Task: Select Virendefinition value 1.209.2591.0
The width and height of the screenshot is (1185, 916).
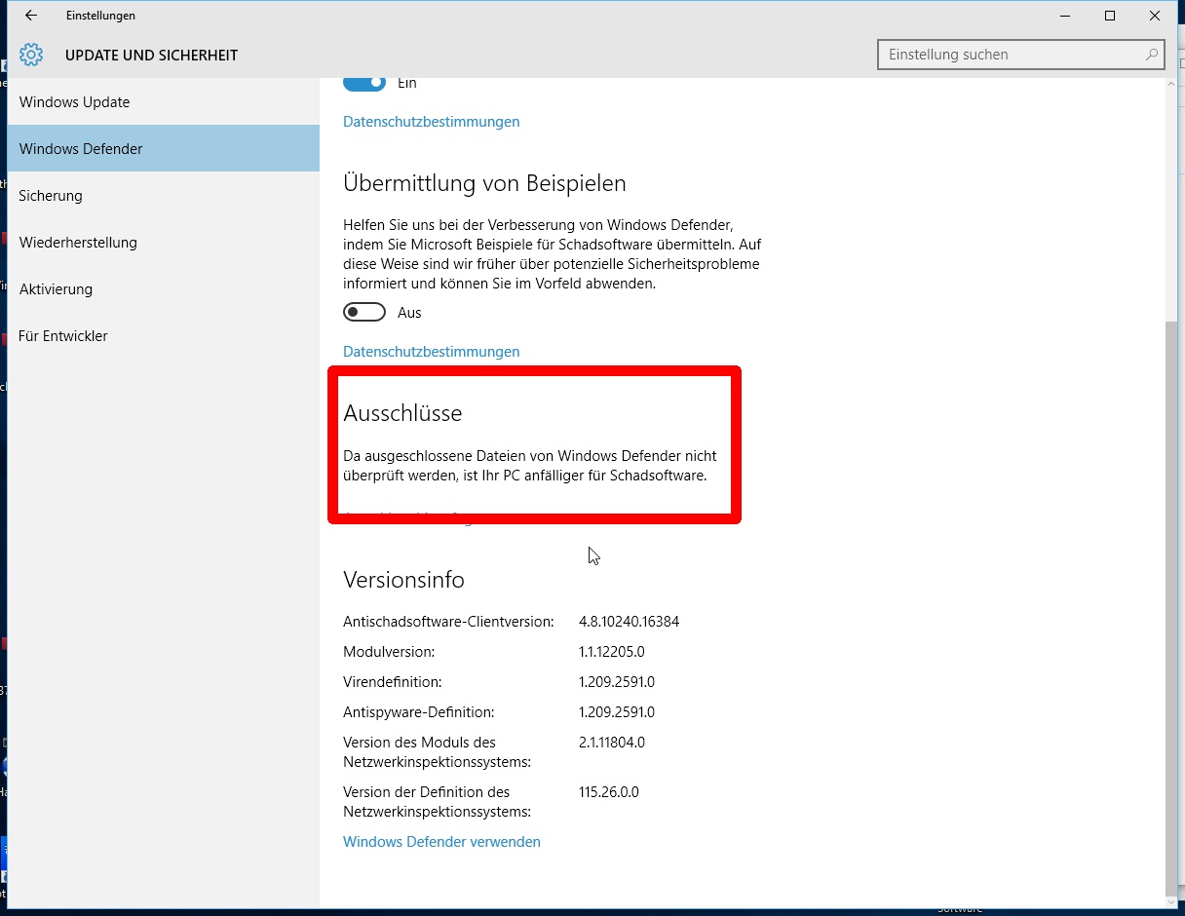Action: click(617, 682)
